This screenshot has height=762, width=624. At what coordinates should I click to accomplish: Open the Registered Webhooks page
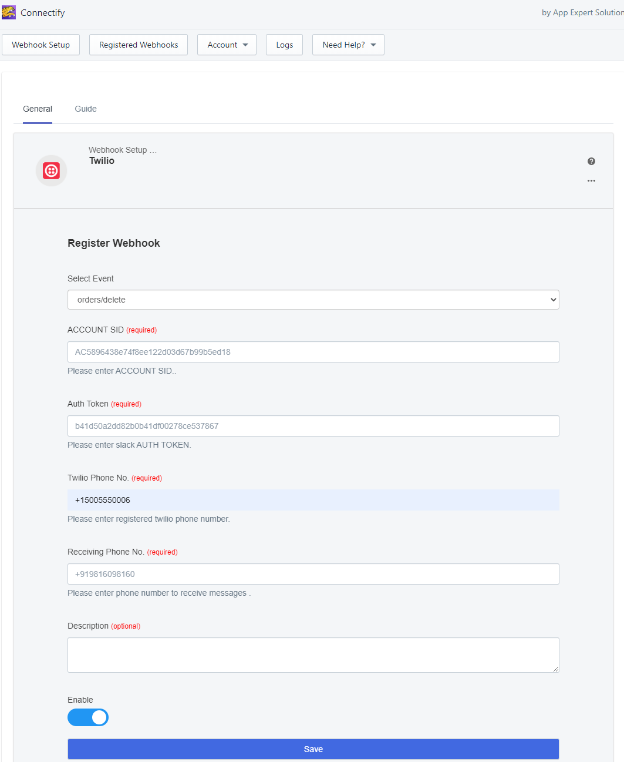click(x=139, y=45)
